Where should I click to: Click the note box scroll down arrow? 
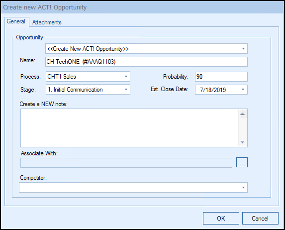click(242, 142)
